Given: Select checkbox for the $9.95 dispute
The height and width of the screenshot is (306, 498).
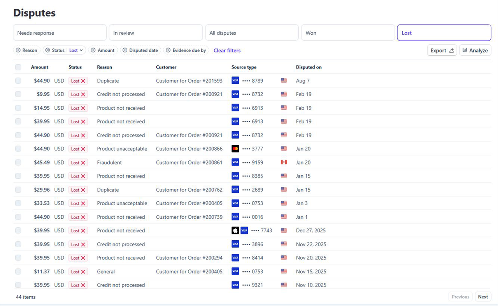Looking at the screenshot, I should (x=18, y=94).
